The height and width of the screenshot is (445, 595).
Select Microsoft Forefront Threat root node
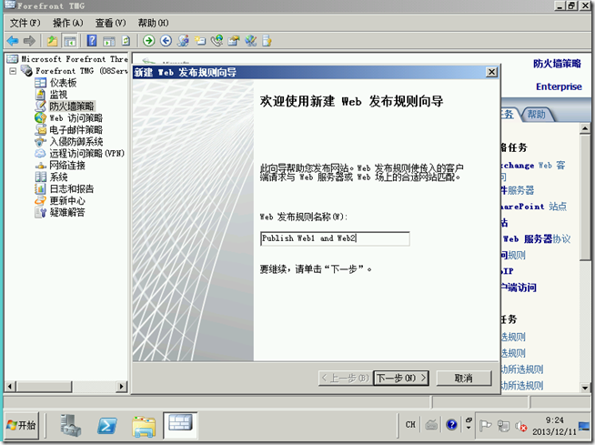[x=75, y=59]
